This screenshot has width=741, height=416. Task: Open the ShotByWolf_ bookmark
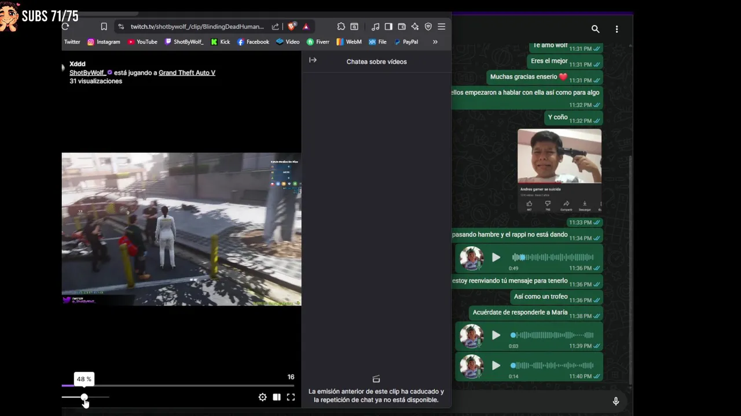coord(184,42)
